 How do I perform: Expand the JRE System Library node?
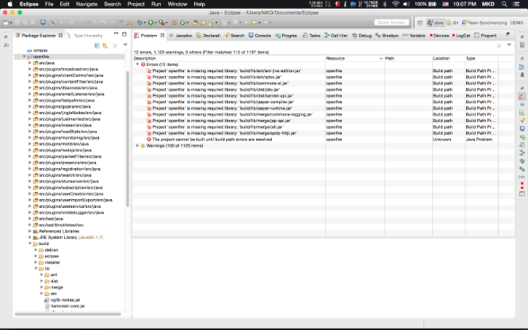pyautogui.click(x=29, y=237)
